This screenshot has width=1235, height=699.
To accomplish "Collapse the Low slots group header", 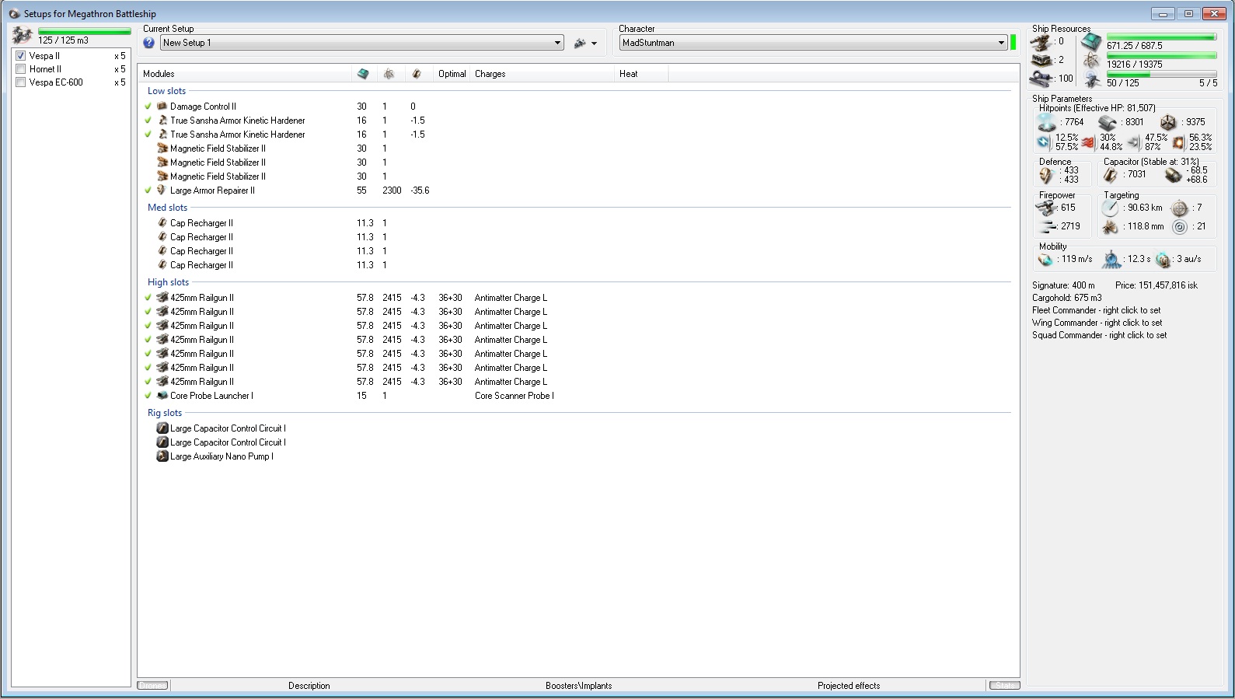I will (x=167, y=91).
